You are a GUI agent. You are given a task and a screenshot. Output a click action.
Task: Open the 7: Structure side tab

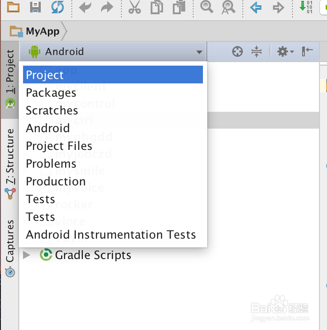[10, 164]
